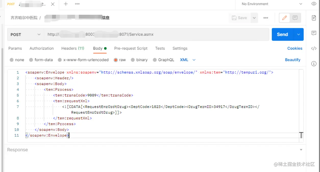Expand the Response panel arrow
The width and height of the screenshot is (320, 172).
point(301,150)
